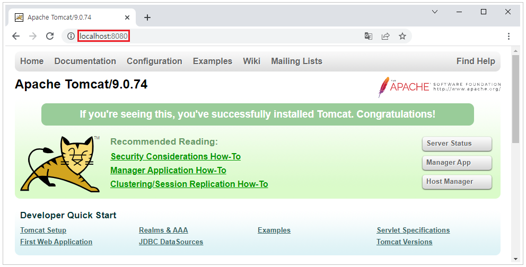Open the First Web Application link
This screenshot has height=267, width=526.
pyautogui.click(x=56, y=242)
